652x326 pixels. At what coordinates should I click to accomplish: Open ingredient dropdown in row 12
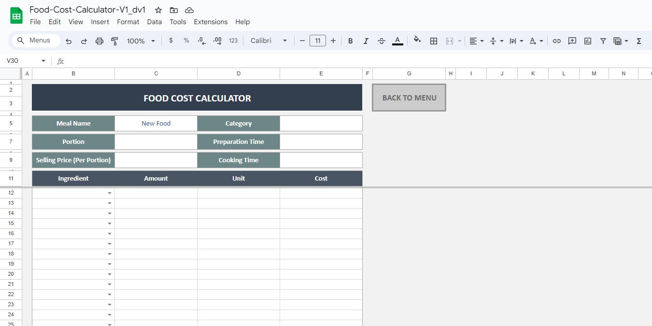click(x=110, y=193)
